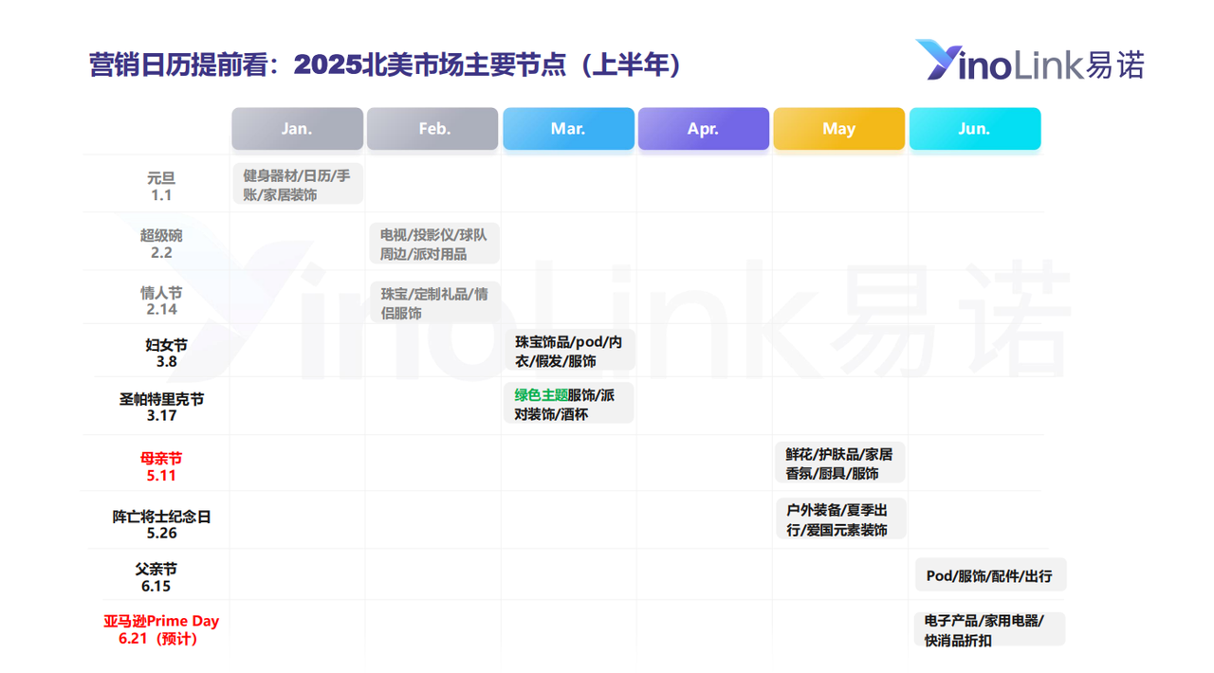Viewport: 1214px width, 673px height.
Task: Click the 健身器材/日历/手账 cell
Action: [298, 185]
